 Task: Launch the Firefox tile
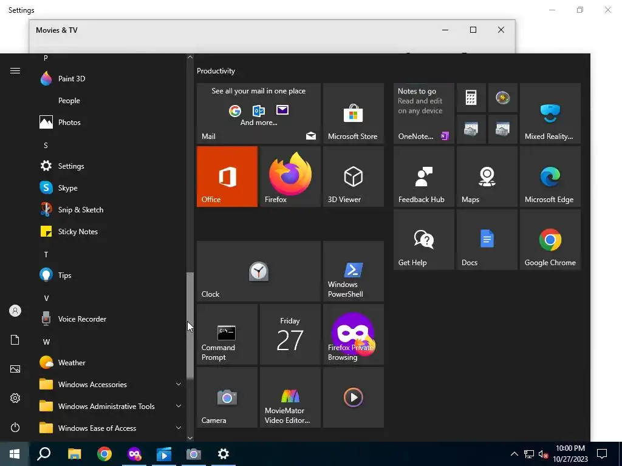(290, 177)
